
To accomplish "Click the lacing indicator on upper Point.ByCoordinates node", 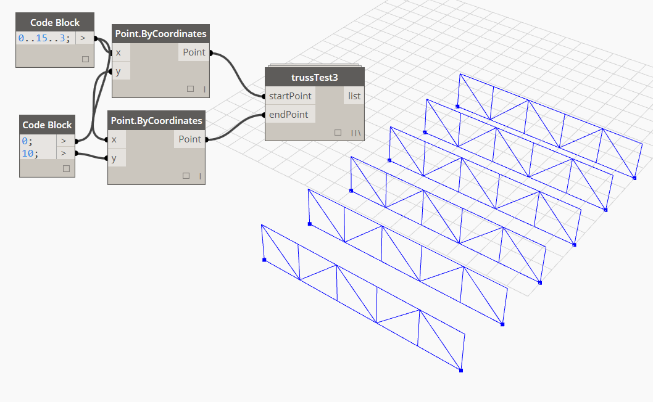I will [x=204, y=88].
